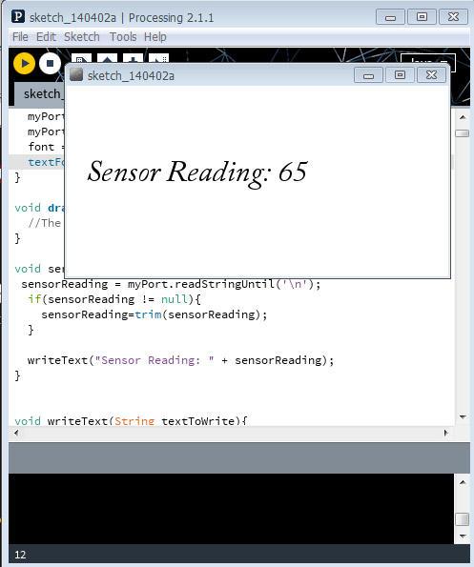Open the File menu

pyautogui.click(x=20, y=37)
